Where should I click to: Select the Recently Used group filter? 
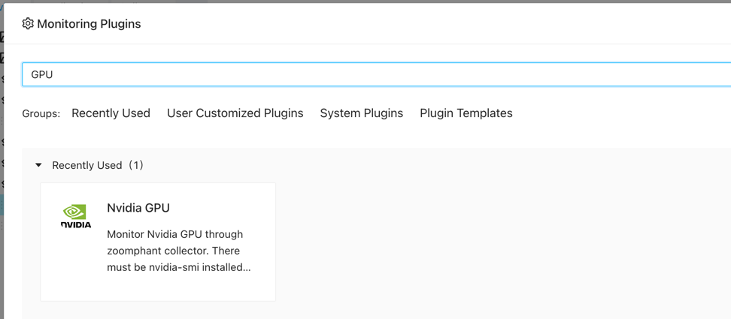(111, 113)
